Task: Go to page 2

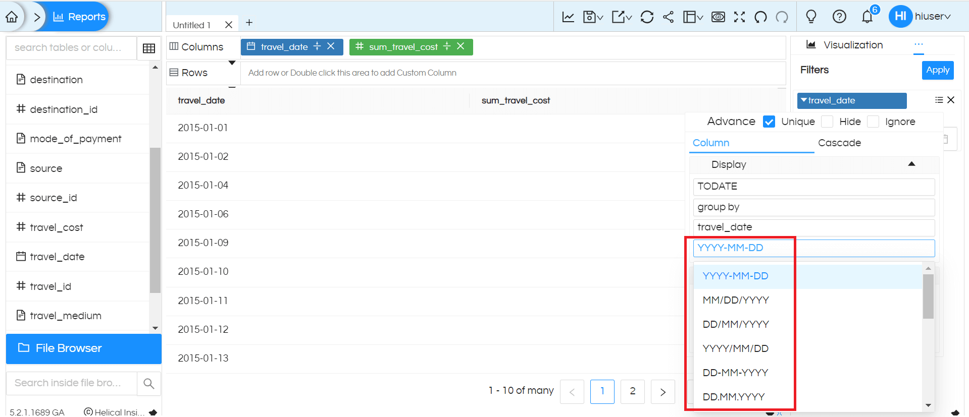Action: pyautogui.click(x=633, y=392)
